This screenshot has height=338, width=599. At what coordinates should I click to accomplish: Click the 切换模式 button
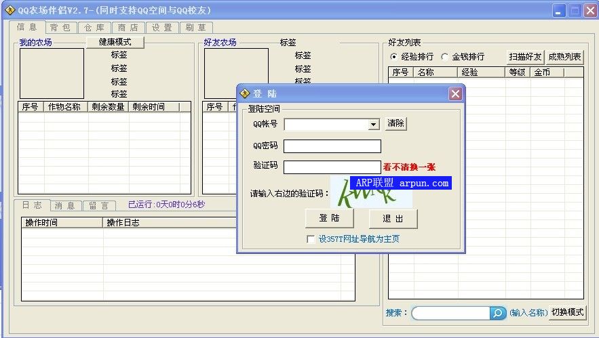pos(568,312)
